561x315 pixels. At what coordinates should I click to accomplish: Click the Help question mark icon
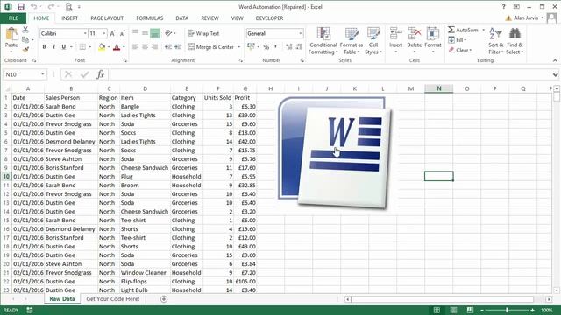503,6
